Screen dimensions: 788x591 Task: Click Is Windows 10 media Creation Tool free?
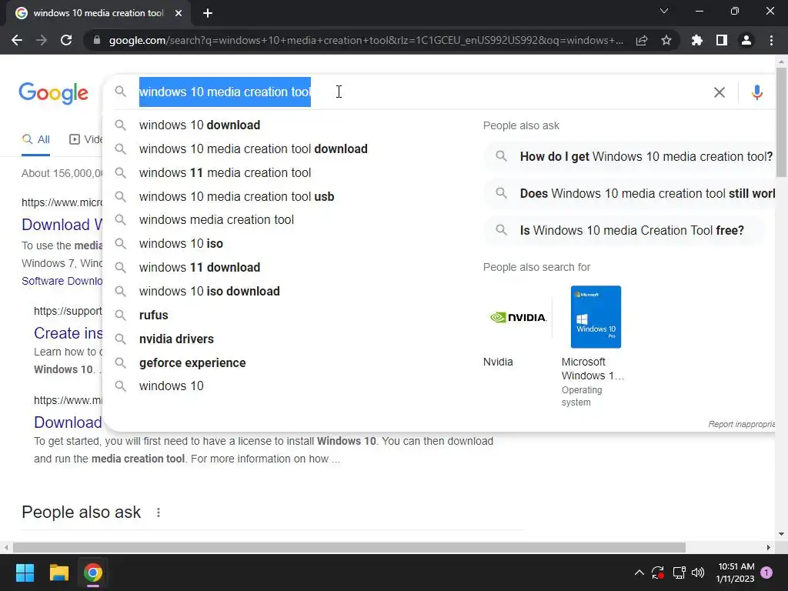click(623, 231)
